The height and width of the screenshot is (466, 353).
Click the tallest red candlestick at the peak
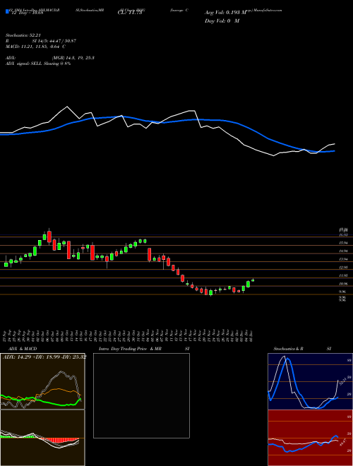(49, 237)
